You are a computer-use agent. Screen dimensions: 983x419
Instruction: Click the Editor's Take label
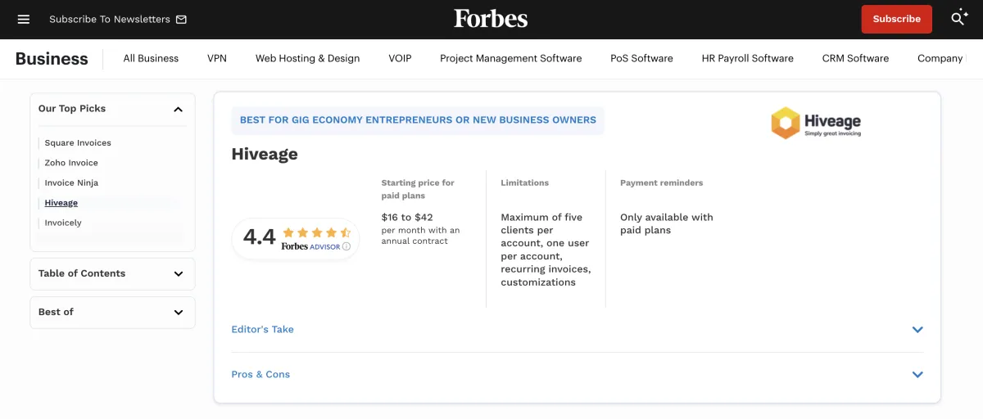tap(262, 329)
